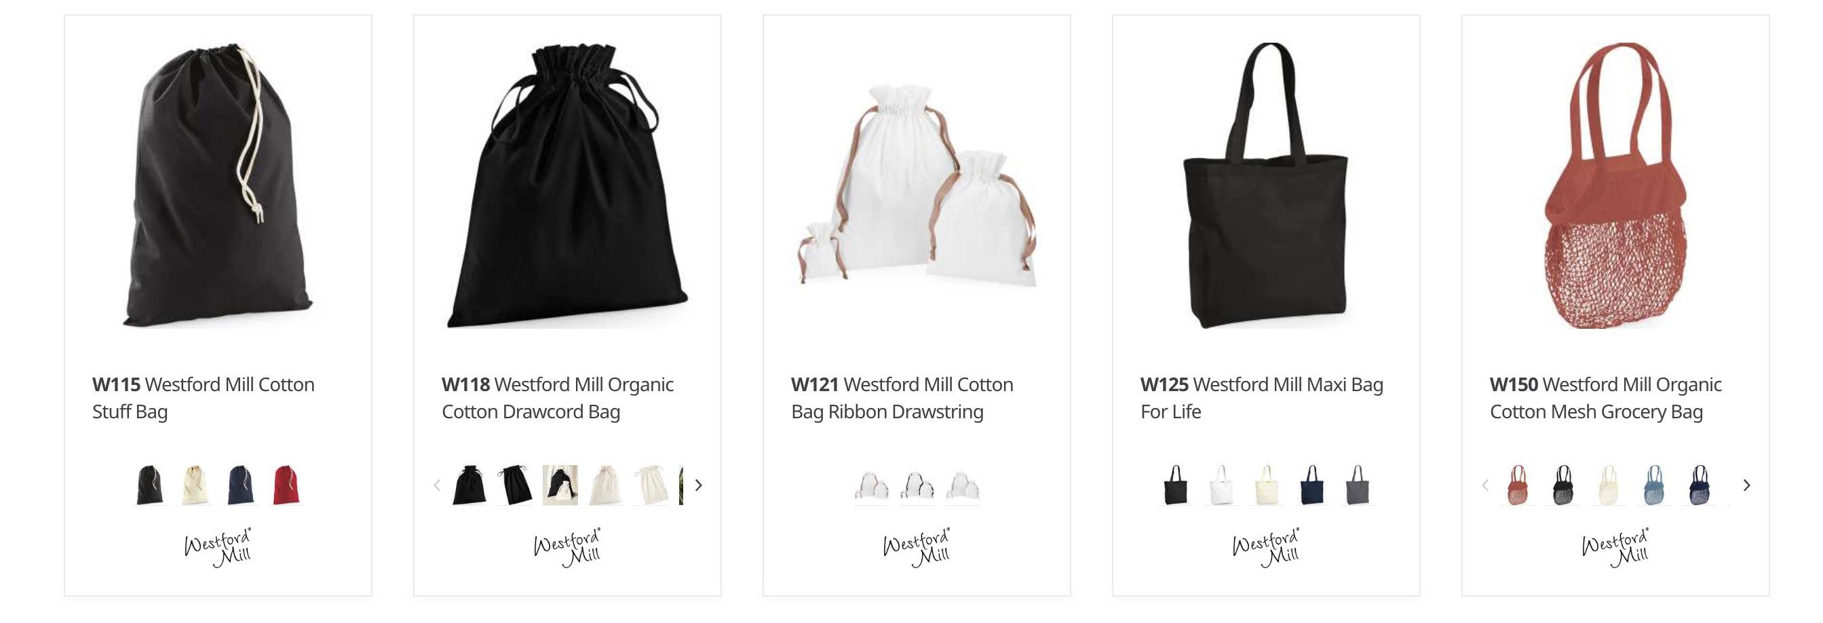
Task: Go back in W150 colour carousel
Action: (x=1485, y=485)
